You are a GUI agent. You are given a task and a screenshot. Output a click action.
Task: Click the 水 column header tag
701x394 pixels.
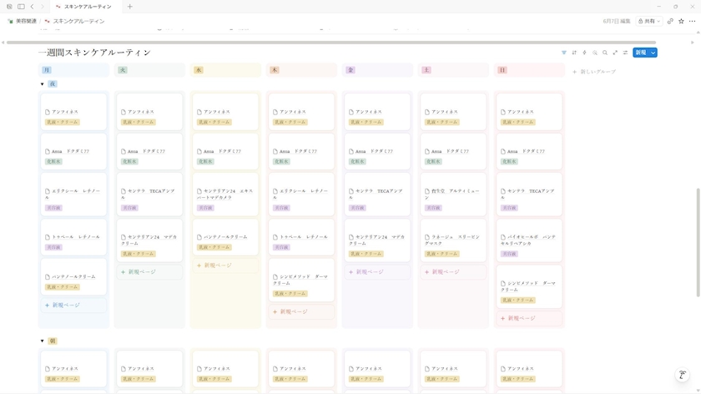(199, 70)
